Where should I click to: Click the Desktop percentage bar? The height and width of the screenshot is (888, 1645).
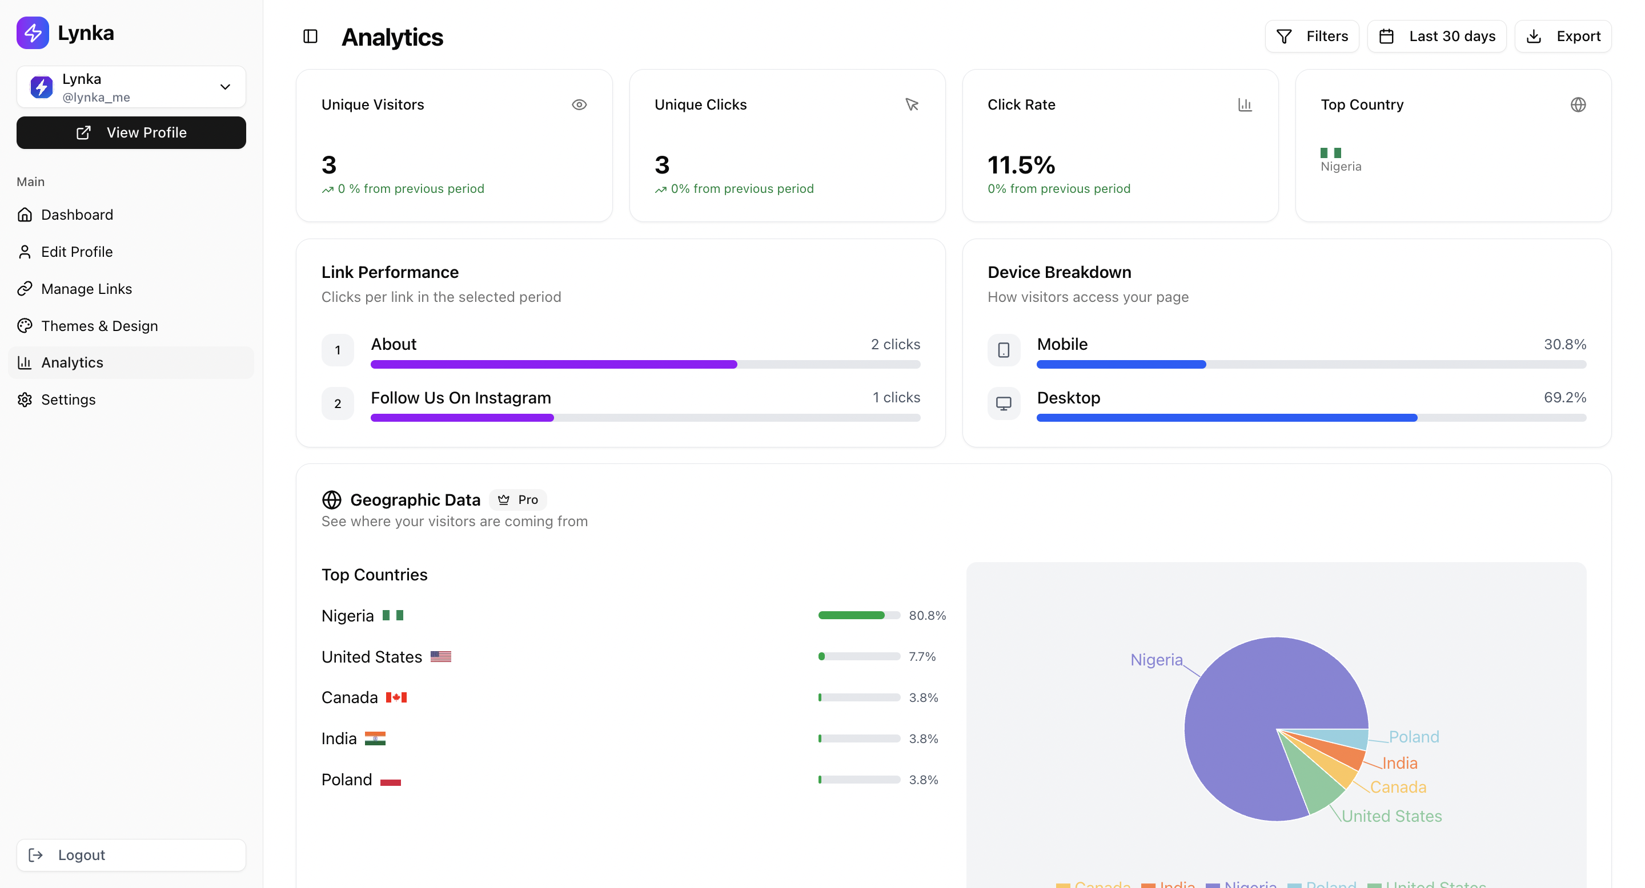1311,418
